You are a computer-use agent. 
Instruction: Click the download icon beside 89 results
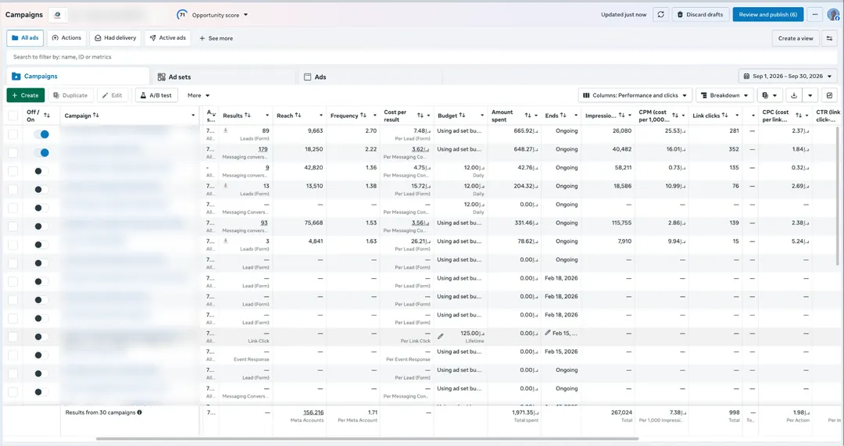click(226, 130)
